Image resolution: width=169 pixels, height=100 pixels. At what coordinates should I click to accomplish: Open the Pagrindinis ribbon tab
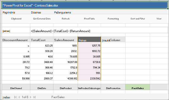(9, 12)
